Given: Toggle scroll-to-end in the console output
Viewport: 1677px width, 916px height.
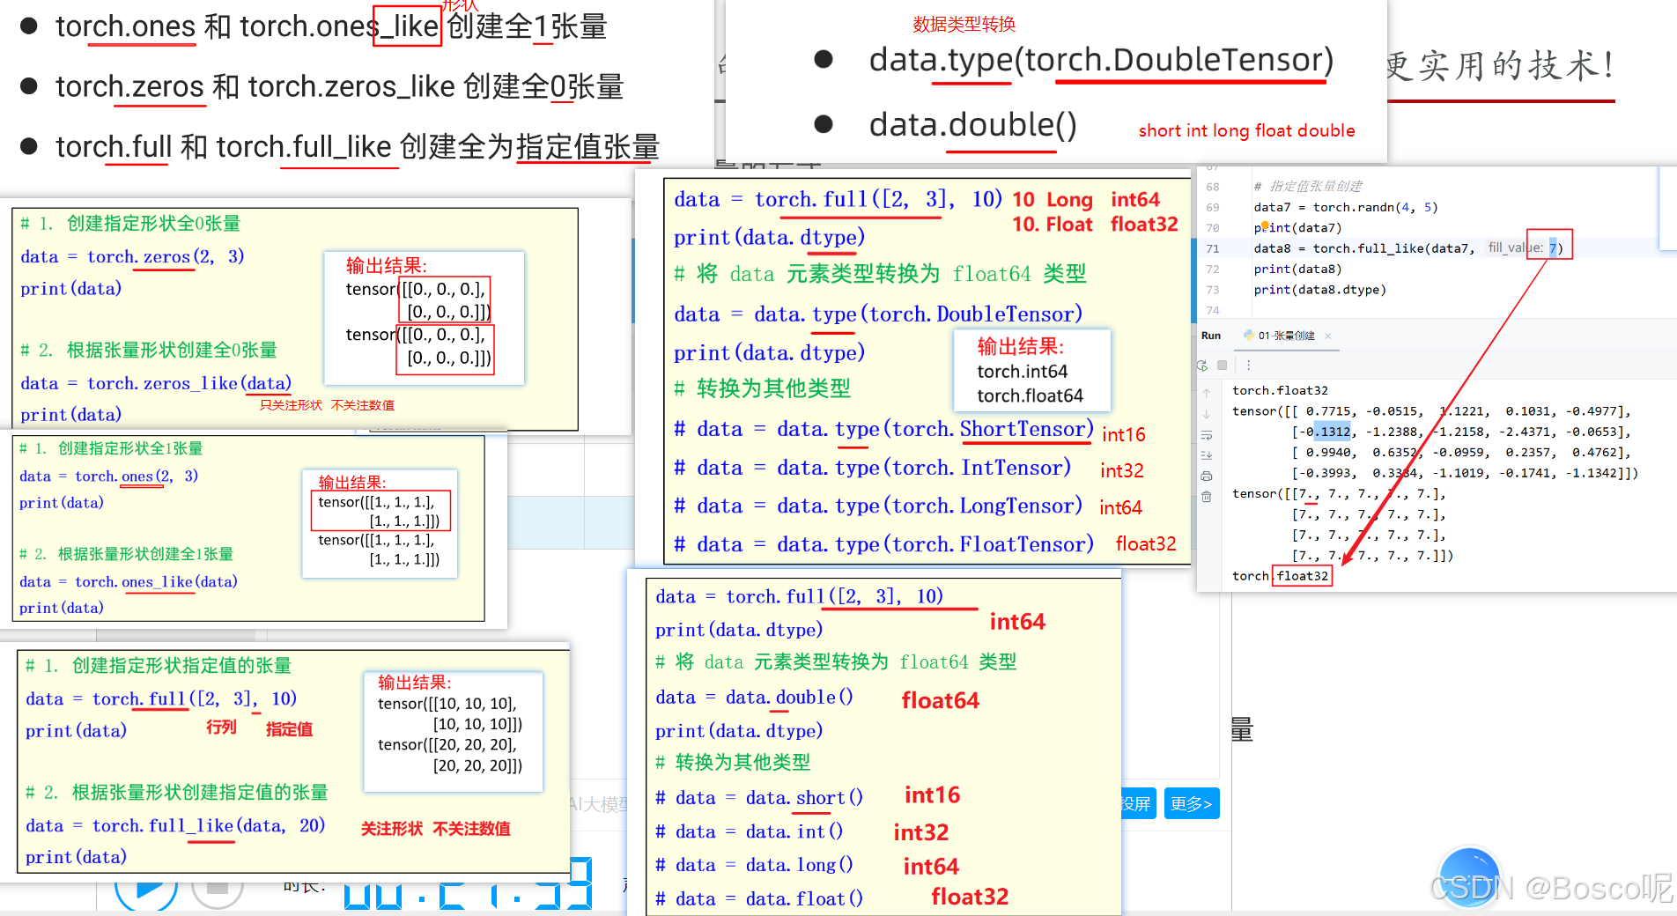Looking at the screenshot, I should pos(1206,454).
